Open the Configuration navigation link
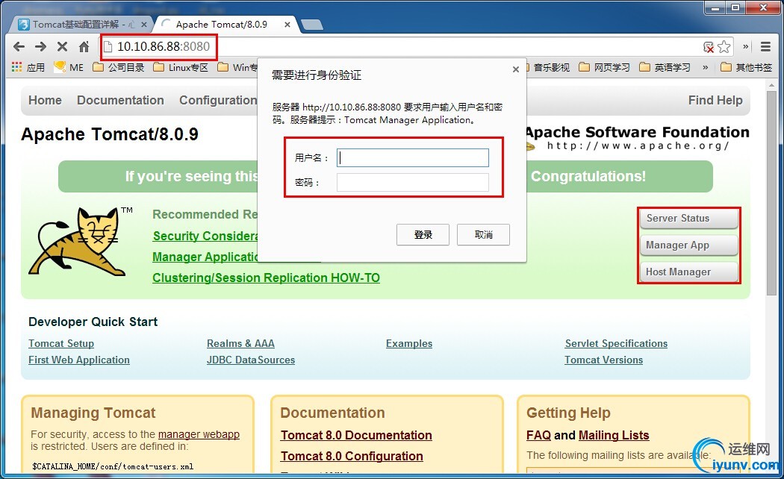Screen dimensions: 784x479 click(218, 101)
